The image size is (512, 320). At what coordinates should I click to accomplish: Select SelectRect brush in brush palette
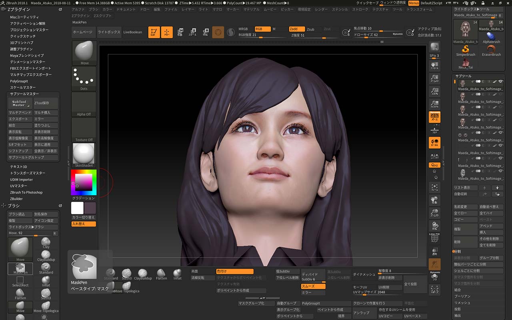pyautogui.click(x=20, y=281)
